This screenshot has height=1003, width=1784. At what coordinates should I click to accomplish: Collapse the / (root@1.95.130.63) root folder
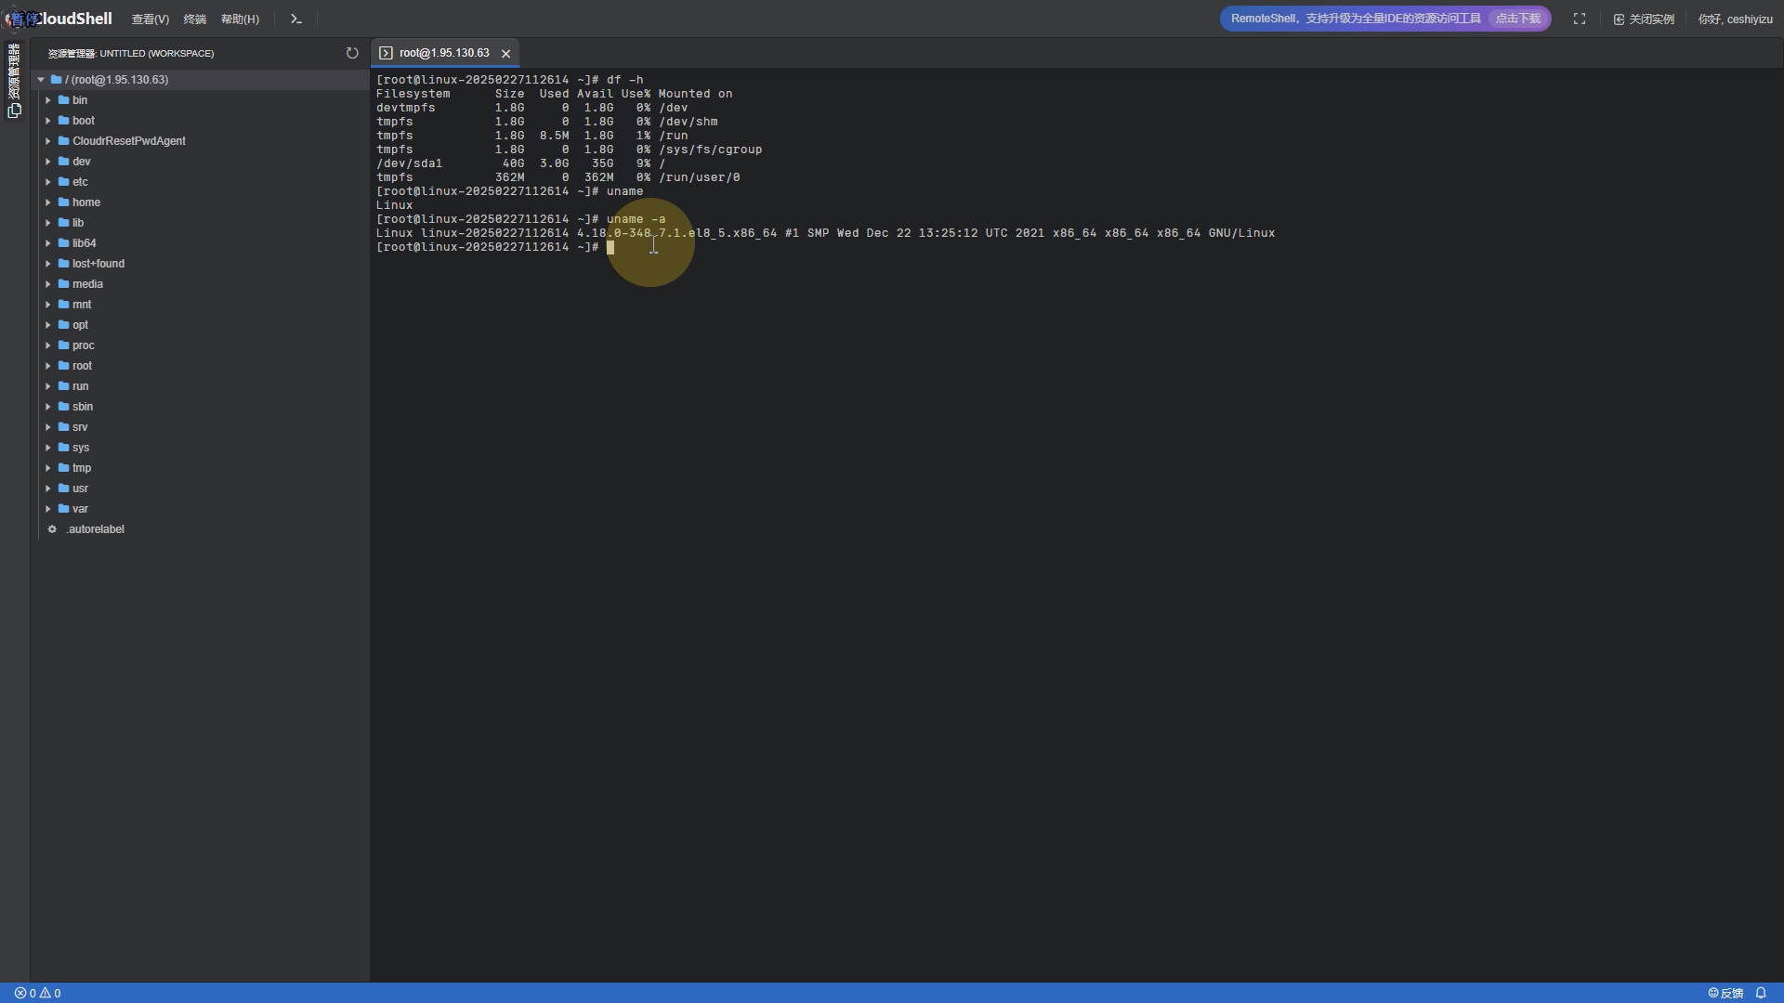tap(42, 80)
